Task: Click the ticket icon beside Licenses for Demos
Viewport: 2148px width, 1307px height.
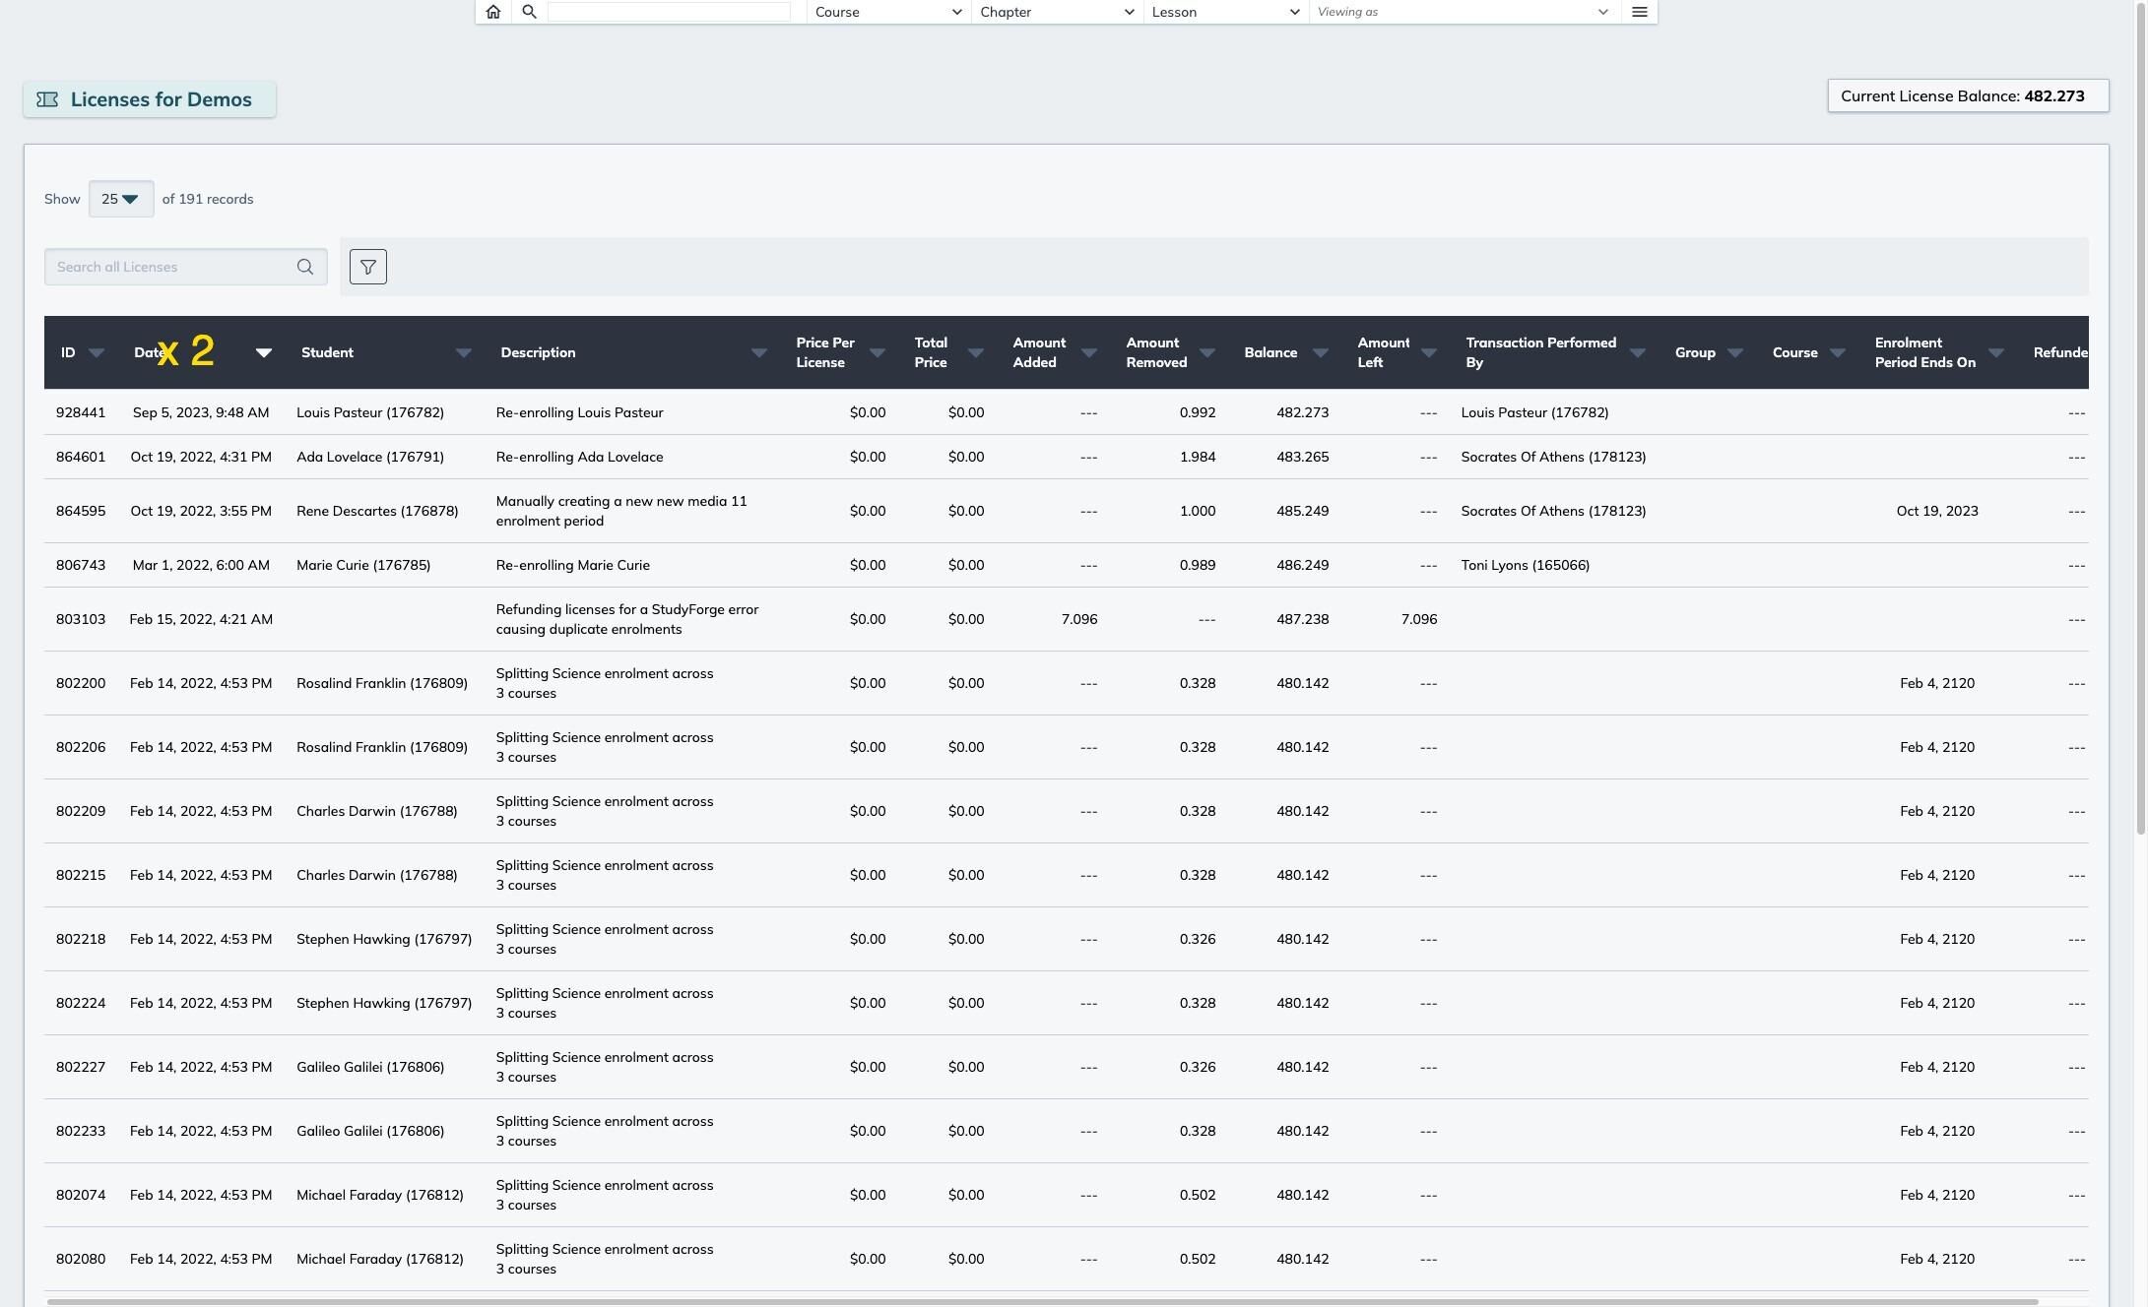Action: [x=47, y=99]
